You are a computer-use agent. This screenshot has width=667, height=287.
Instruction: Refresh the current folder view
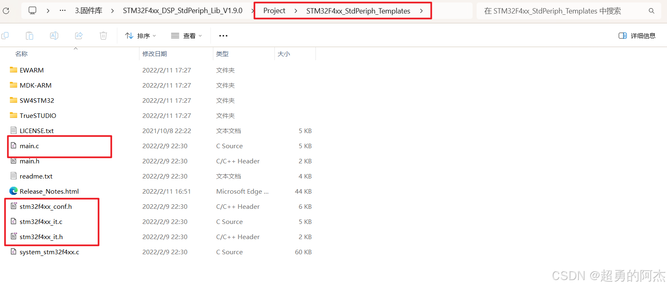coord(6,11)
